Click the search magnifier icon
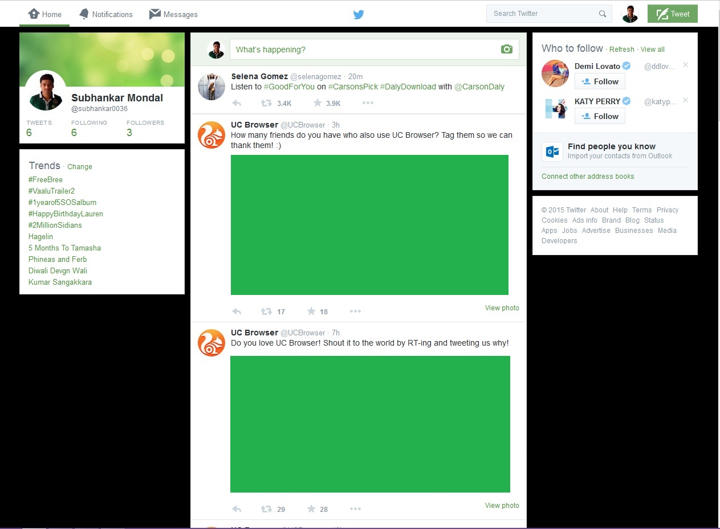Viewport: 720px width, 529px height. (x=603, y=14)
